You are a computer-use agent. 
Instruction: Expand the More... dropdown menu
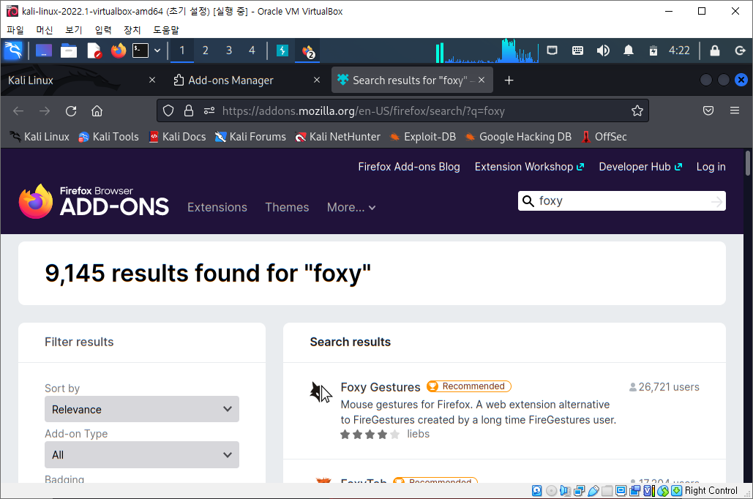pyautogui.click(x=351, y=207)
